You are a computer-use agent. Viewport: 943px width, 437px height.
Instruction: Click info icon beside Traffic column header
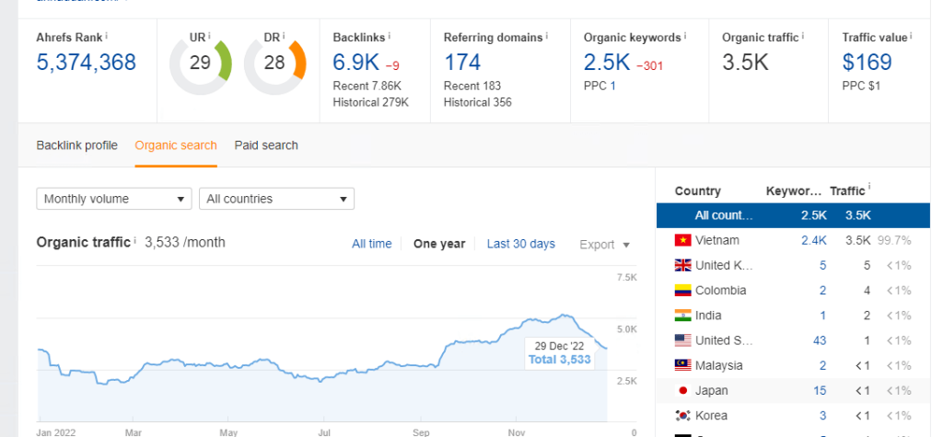[869, 188]
